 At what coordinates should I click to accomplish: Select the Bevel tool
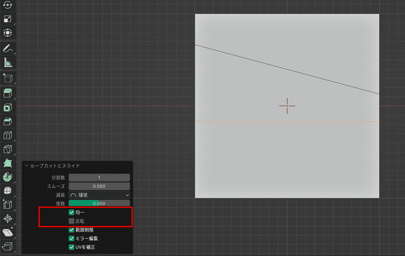click(x=8, y=121)
